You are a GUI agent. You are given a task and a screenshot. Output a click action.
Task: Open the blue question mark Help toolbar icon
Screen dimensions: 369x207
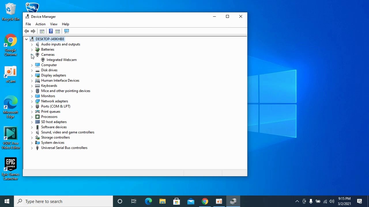[x=51, y=31]
